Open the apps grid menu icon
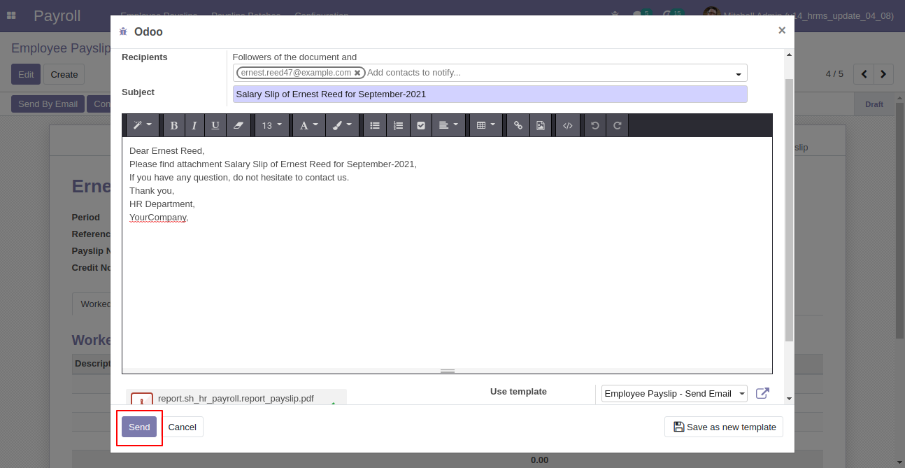Image resolution: width=905 pixels, height=468 pixels. pyautogui.click(x=11, y=15)
